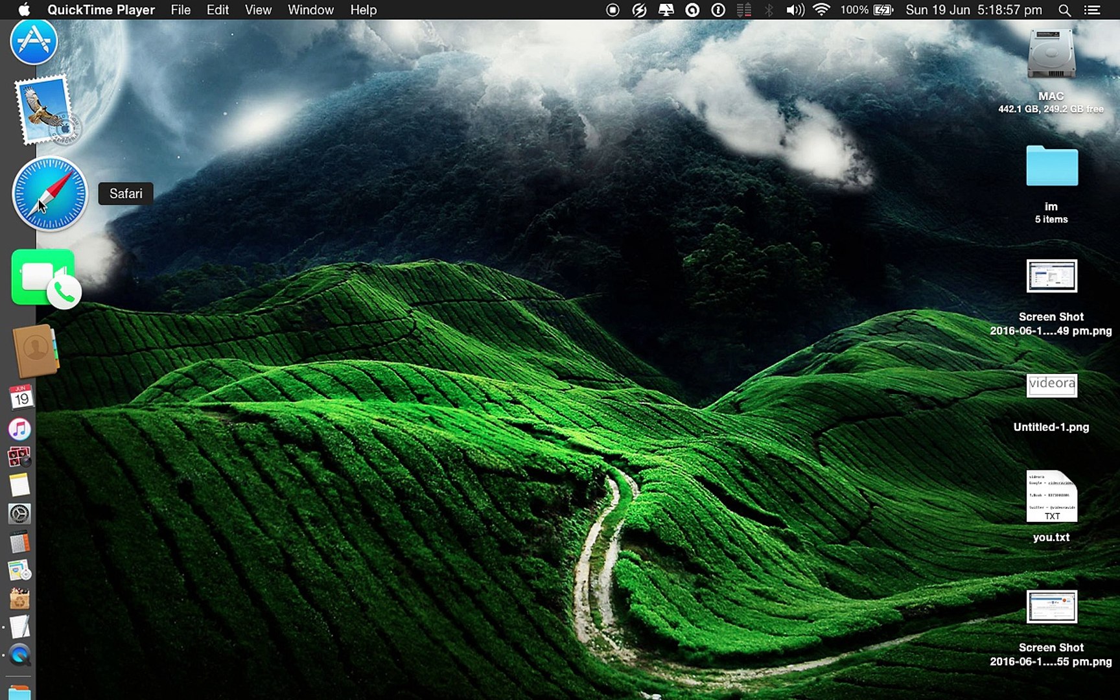Click the memory bars status icon
1120x700 pixels.
pos(744,10)
